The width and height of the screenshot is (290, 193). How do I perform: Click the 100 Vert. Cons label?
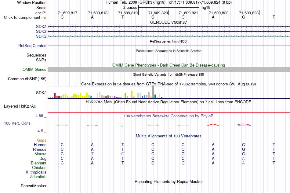coord(17,123)
